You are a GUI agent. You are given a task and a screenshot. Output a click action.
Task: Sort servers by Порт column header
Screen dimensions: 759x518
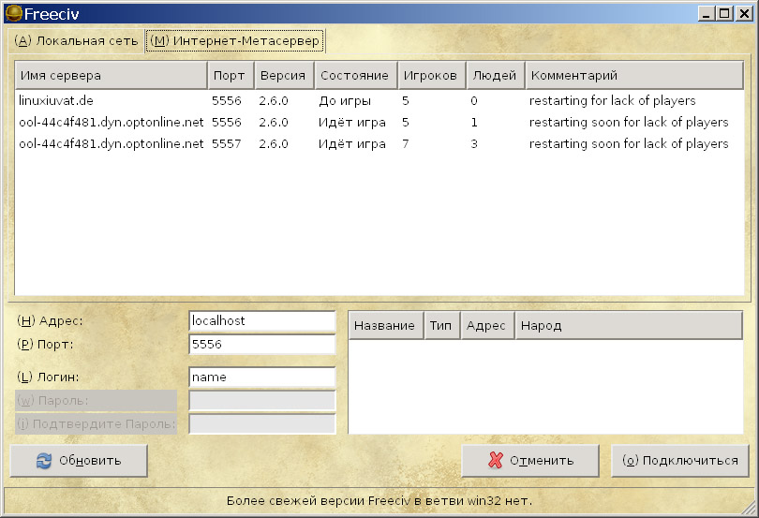pos(230,75)
